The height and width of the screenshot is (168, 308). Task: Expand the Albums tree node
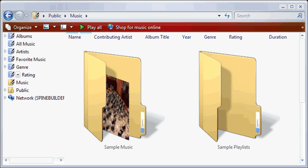pyautogui.click(x=5, y=36)
